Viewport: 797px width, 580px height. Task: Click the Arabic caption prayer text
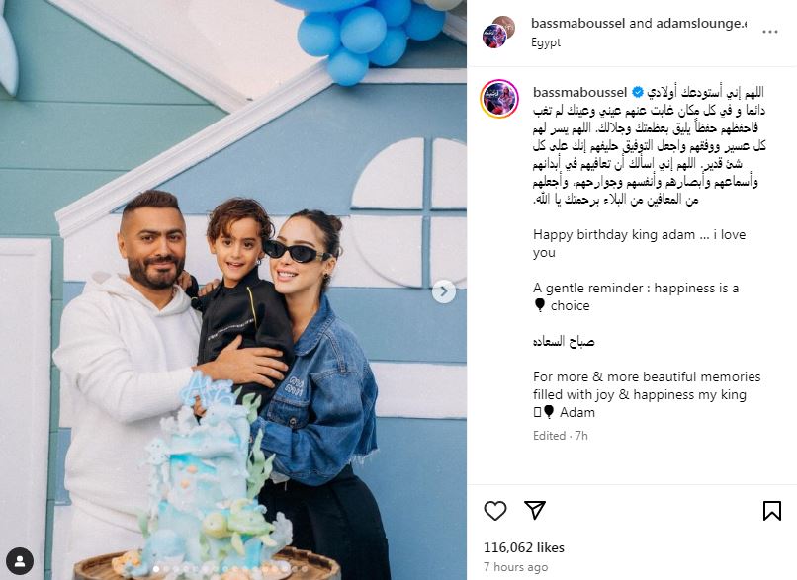tap(649, 146)
